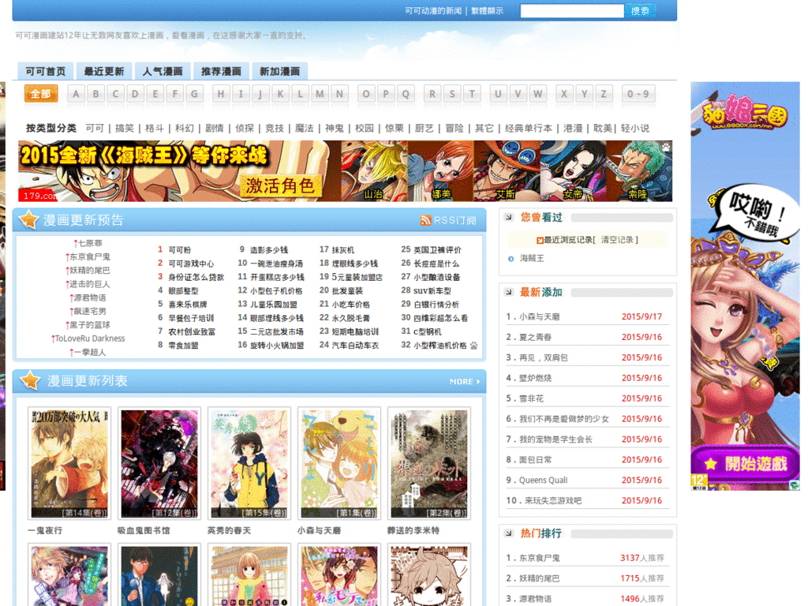The image size is (808, 606).
Task: Filter comics by letter Z
Action: (604, 94)
